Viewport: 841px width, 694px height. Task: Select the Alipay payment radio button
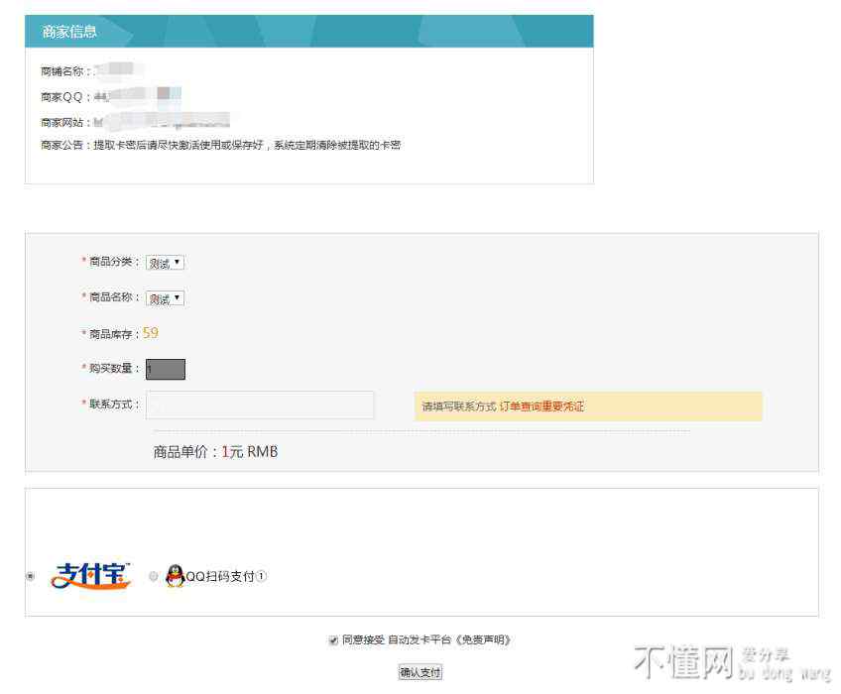[31, 576]
